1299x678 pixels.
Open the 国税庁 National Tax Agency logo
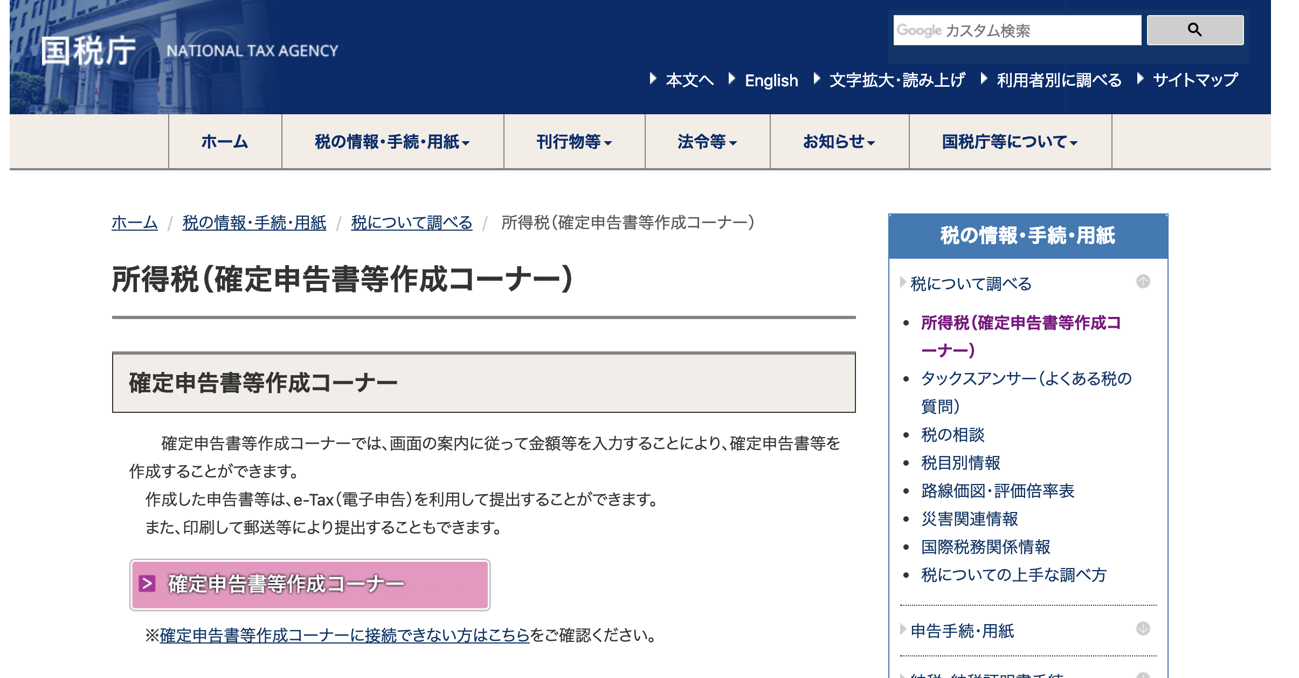189,51
